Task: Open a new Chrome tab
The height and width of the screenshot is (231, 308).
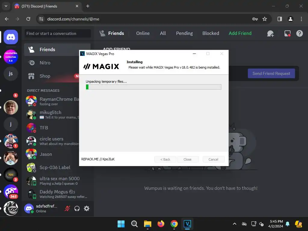Action: tap(88, 6)
